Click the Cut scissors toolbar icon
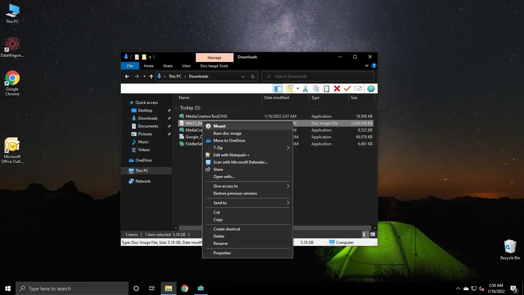The height and width of the screenshot is (295, 524). [305, 88]
